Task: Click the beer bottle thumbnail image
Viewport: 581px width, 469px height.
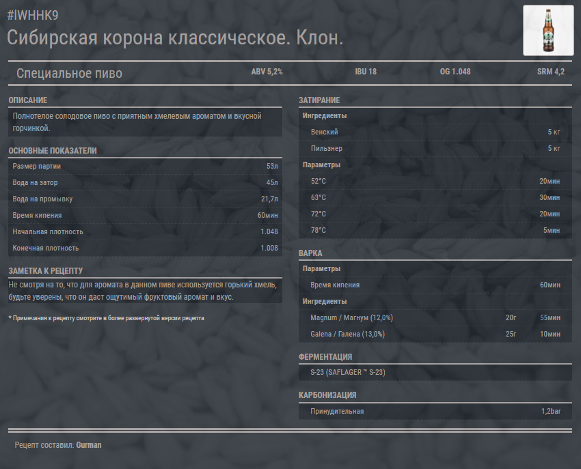Action: tap(548, 30)
